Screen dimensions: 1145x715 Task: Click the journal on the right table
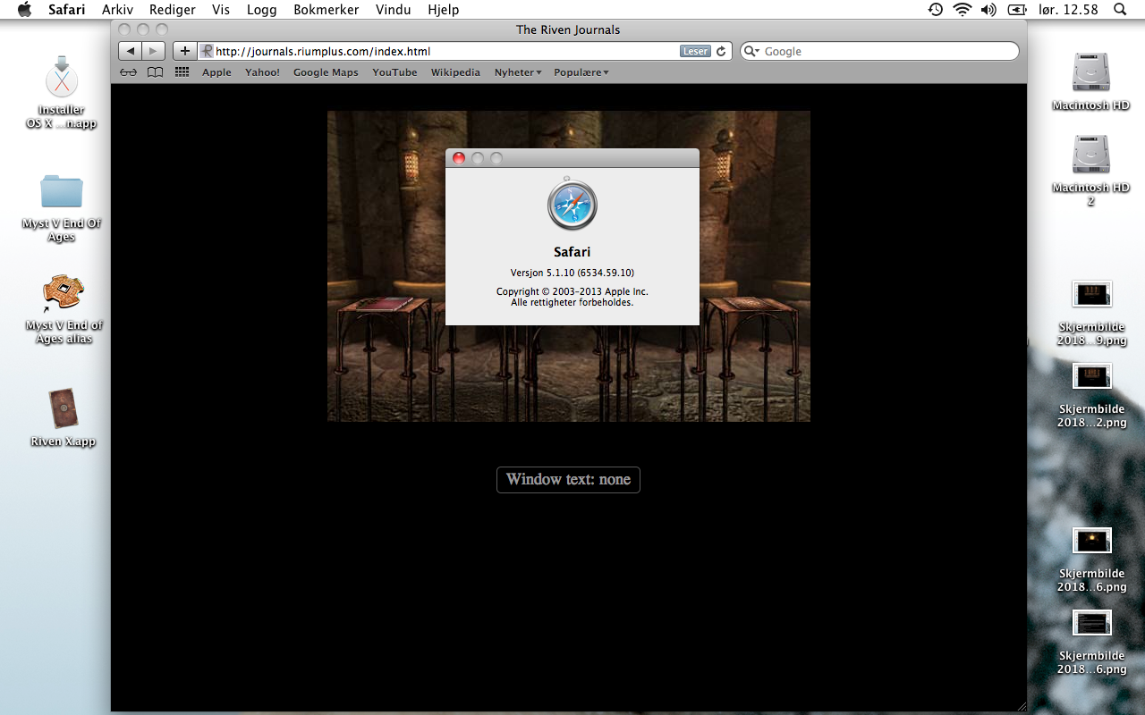click(751, 303)
